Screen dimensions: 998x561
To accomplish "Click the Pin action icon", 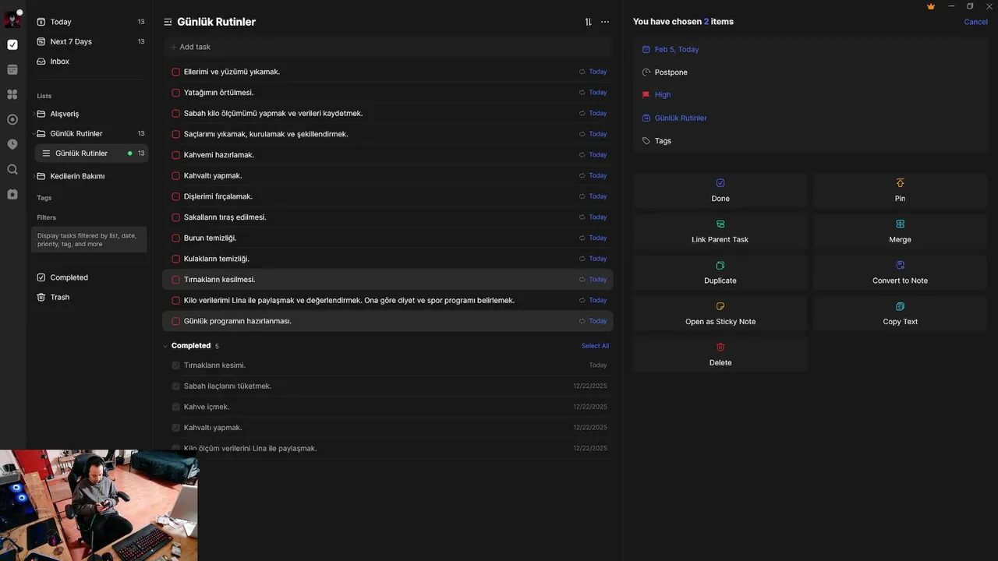I will (900, 183).
